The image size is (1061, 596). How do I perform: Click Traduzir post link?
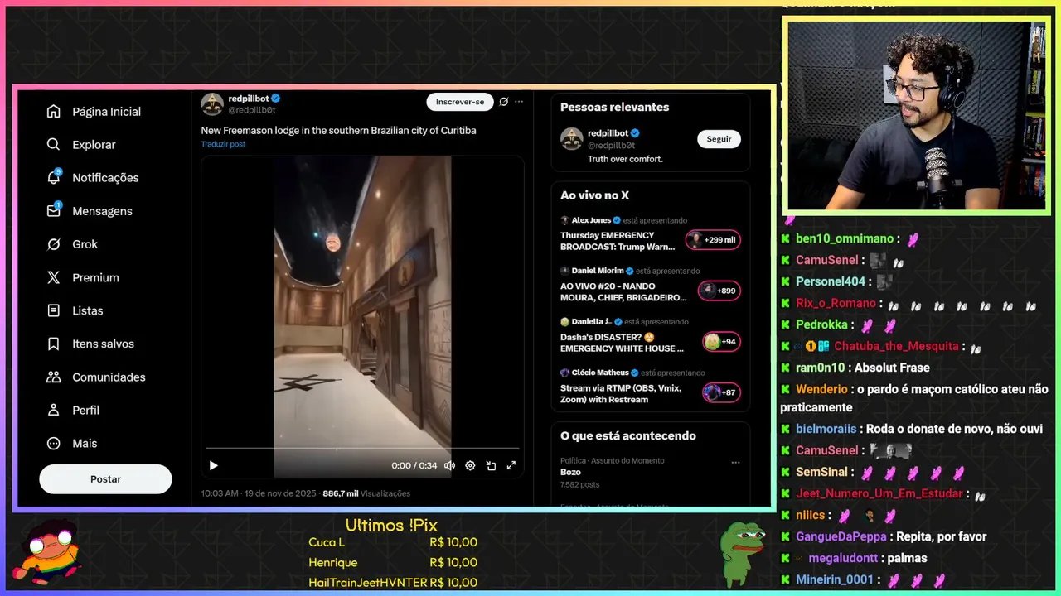[x=223, y=144]
